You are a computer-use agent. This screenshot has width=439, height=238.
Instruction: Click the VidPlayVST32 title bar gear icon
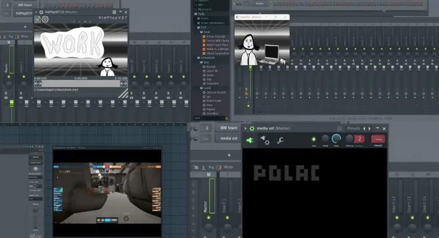tap(41, 12)
